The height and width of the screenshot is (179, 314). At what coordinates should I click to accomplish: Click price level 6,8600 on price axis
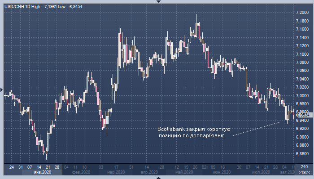pyautogui.click(x=302, y=153)
